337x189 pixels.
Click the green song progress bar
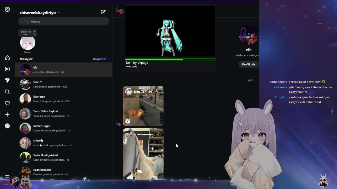coord(170,60)
